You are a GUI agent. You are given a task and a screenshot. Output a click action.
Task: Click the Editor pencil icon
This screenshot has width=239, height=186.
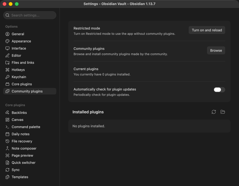pyautogui.click(x=7, y=56)
